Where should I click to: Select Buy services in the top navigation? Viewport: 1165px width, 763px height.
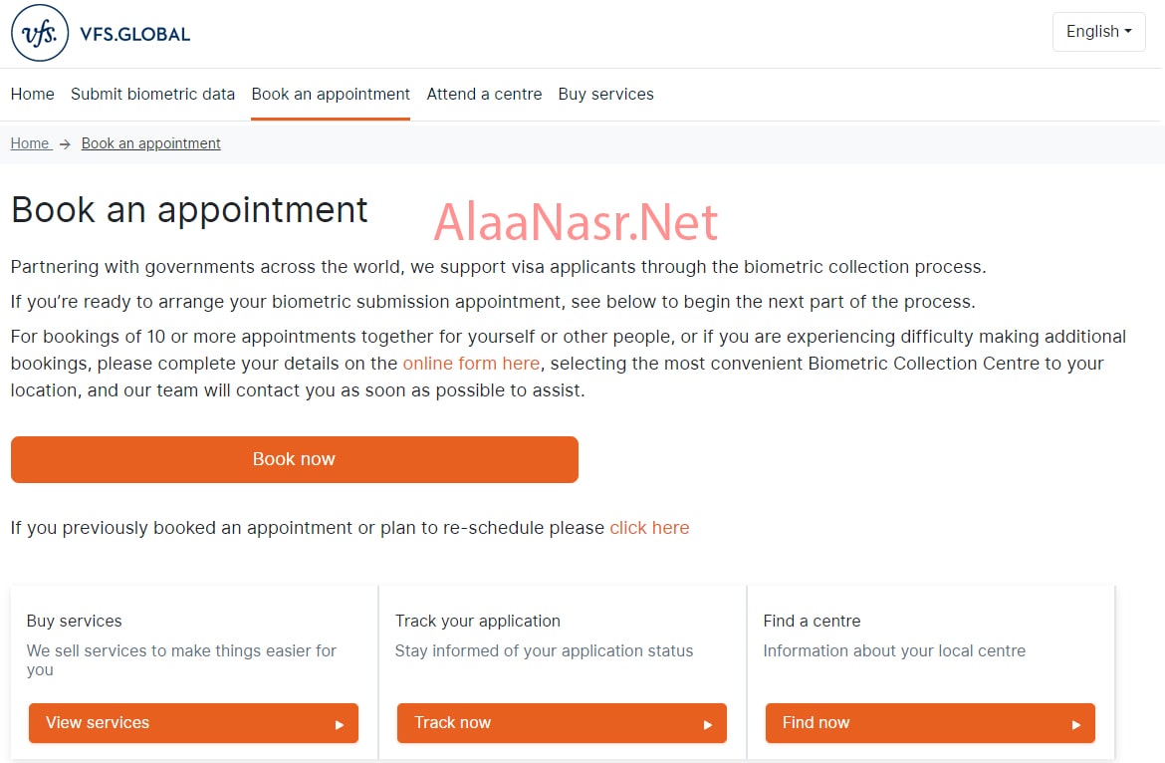click(x=605, y=95)
